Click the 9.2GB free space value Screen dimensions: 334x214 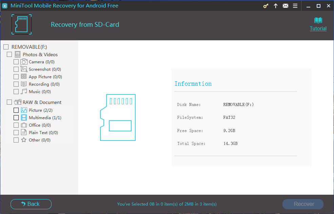(x=229, y=131)
